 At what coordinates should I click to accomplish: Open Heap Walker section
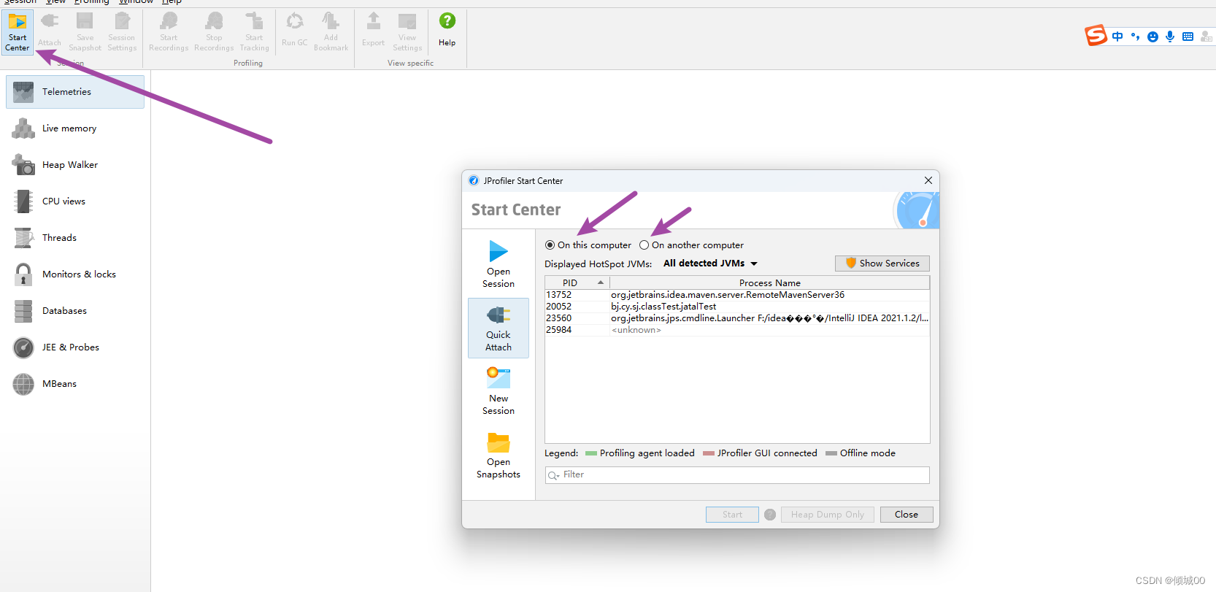tap(75, 165)
